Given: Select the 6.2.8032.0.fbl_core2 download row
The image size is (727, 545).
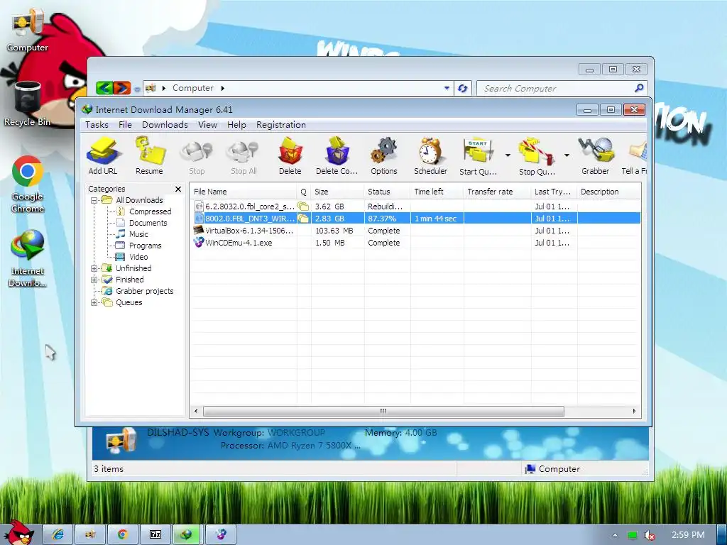Looking at the screenshot, I should pyautogui.click(x=415, y=207).
